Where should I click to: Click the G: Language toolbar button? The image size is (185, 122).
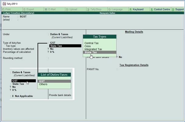click(118, 9)
